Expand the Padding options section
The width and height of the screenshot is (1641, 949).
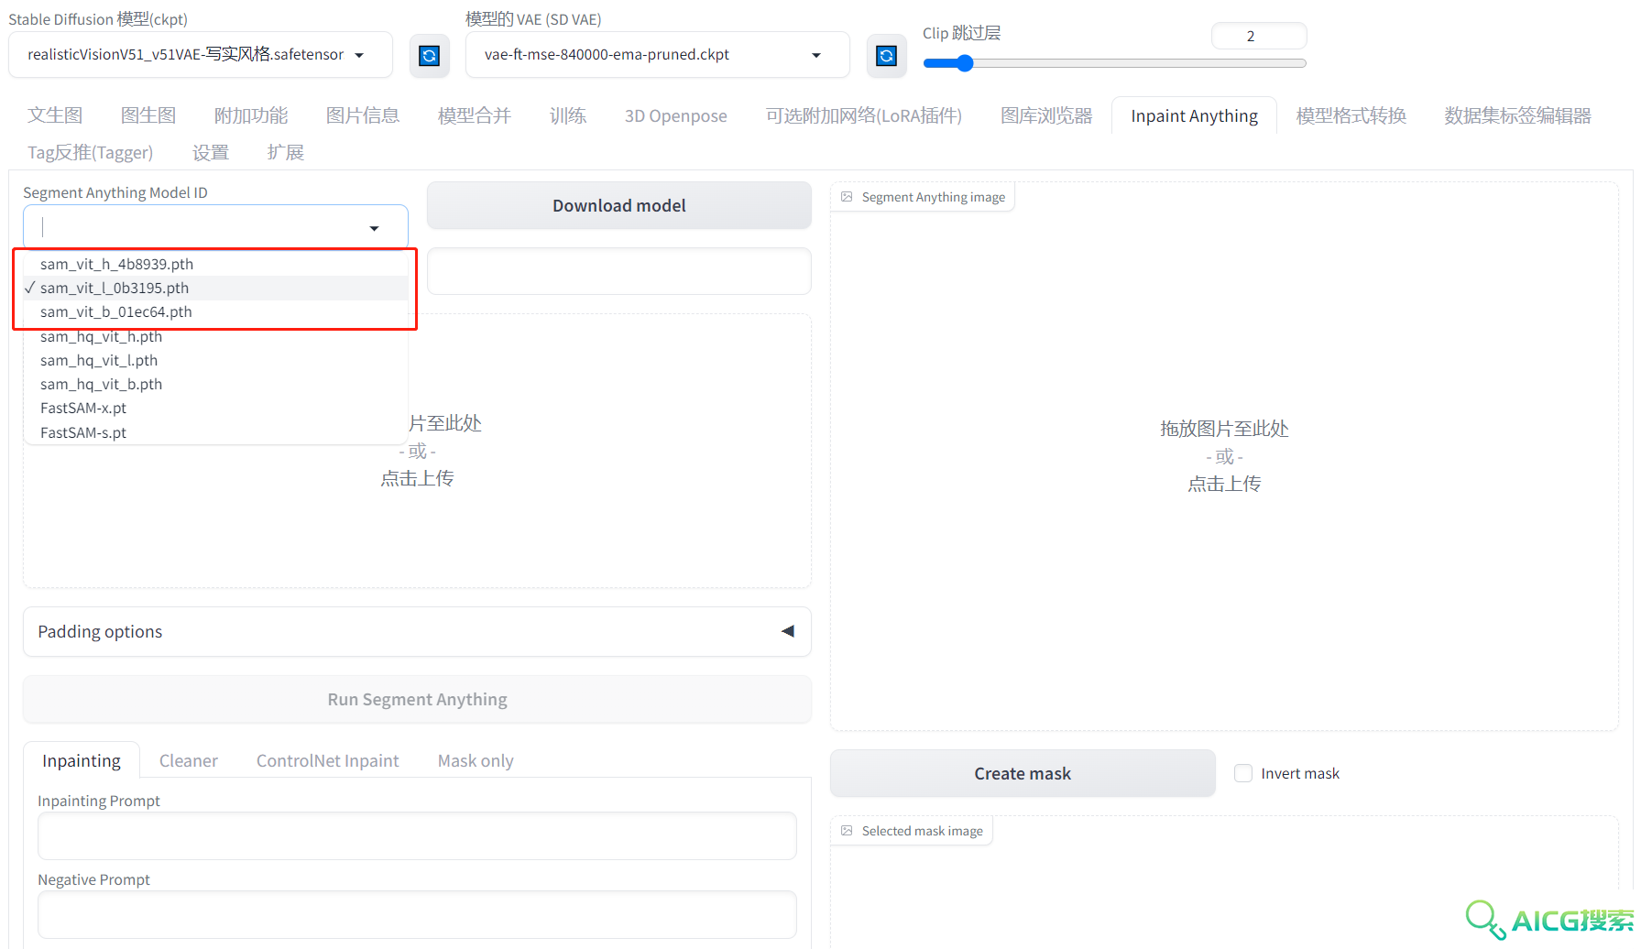click(417, 631)
